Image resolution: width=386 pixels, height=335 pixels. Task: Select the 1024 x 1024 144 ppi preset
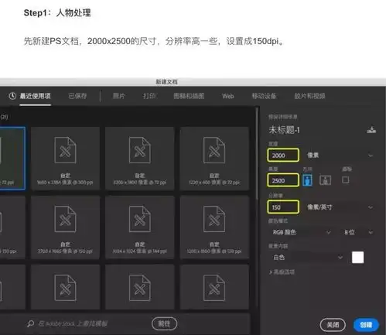point(140,227)
